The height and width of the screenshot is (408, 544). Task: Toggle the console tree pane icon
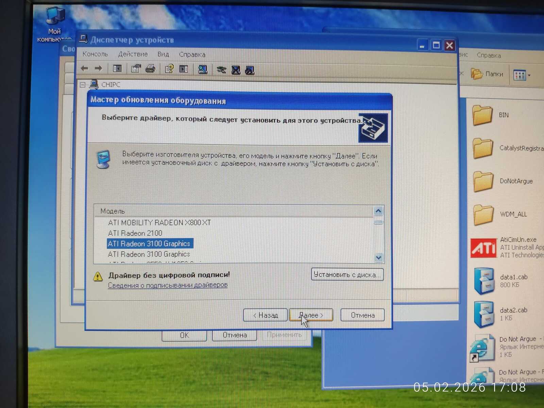click(117, 69)
